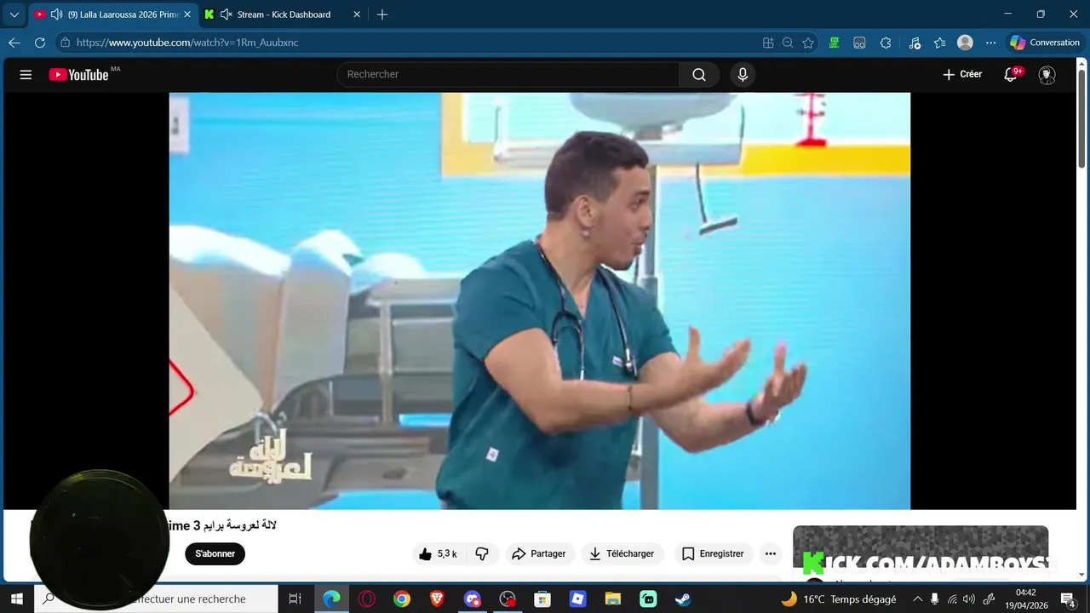This screenshot has height=613, width=1090.
Task: Open the goggles-like extension icon in the toolbar
Action: 860,43
